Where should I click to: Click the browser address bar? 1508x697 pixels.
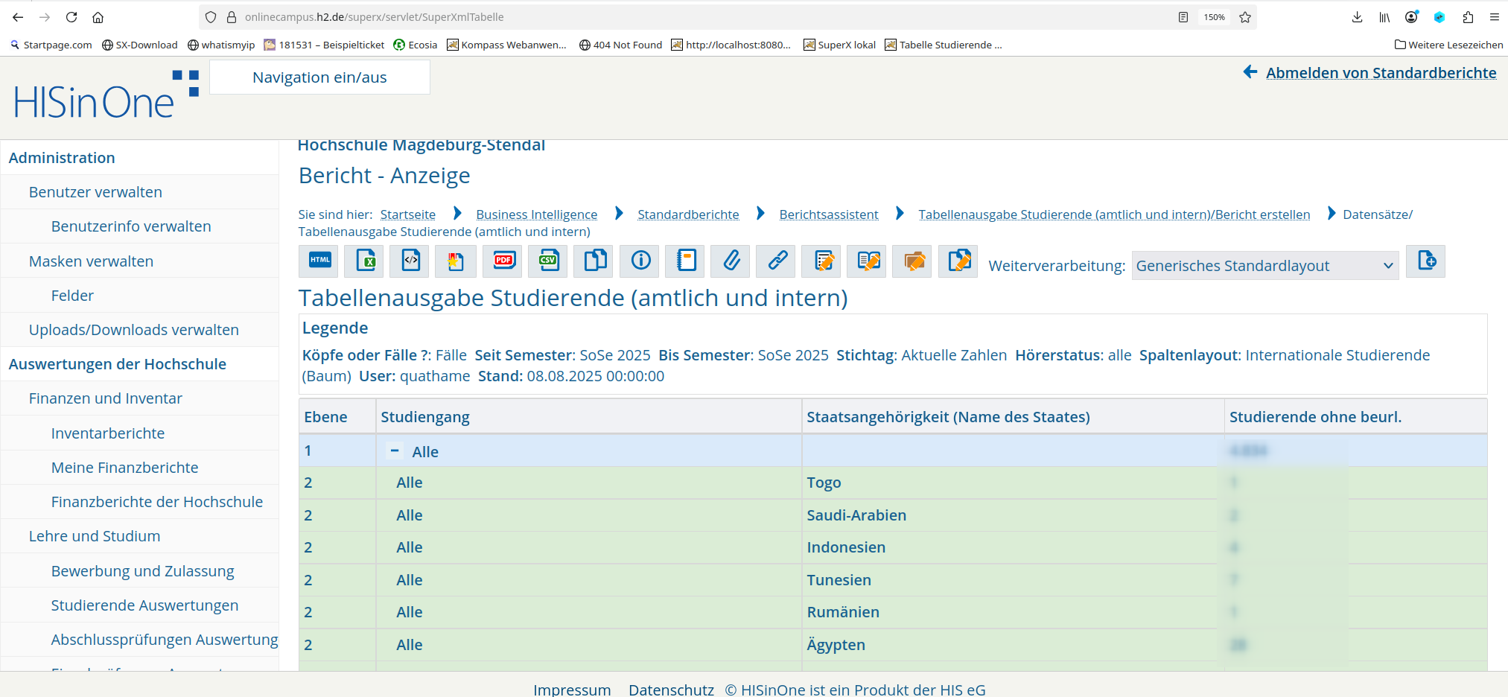(x=670, y=17)
